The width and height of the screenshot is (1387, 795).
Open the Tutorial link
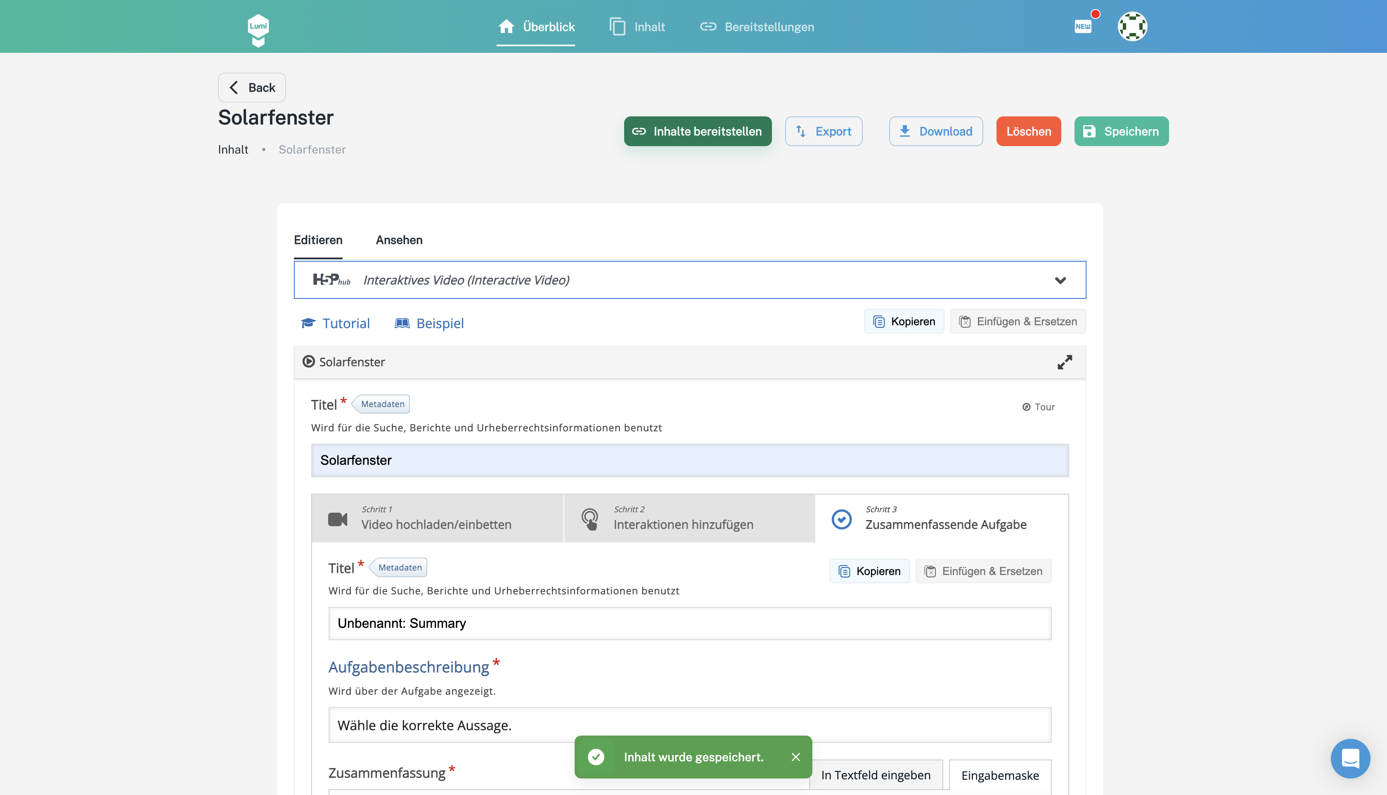[335, 323]
